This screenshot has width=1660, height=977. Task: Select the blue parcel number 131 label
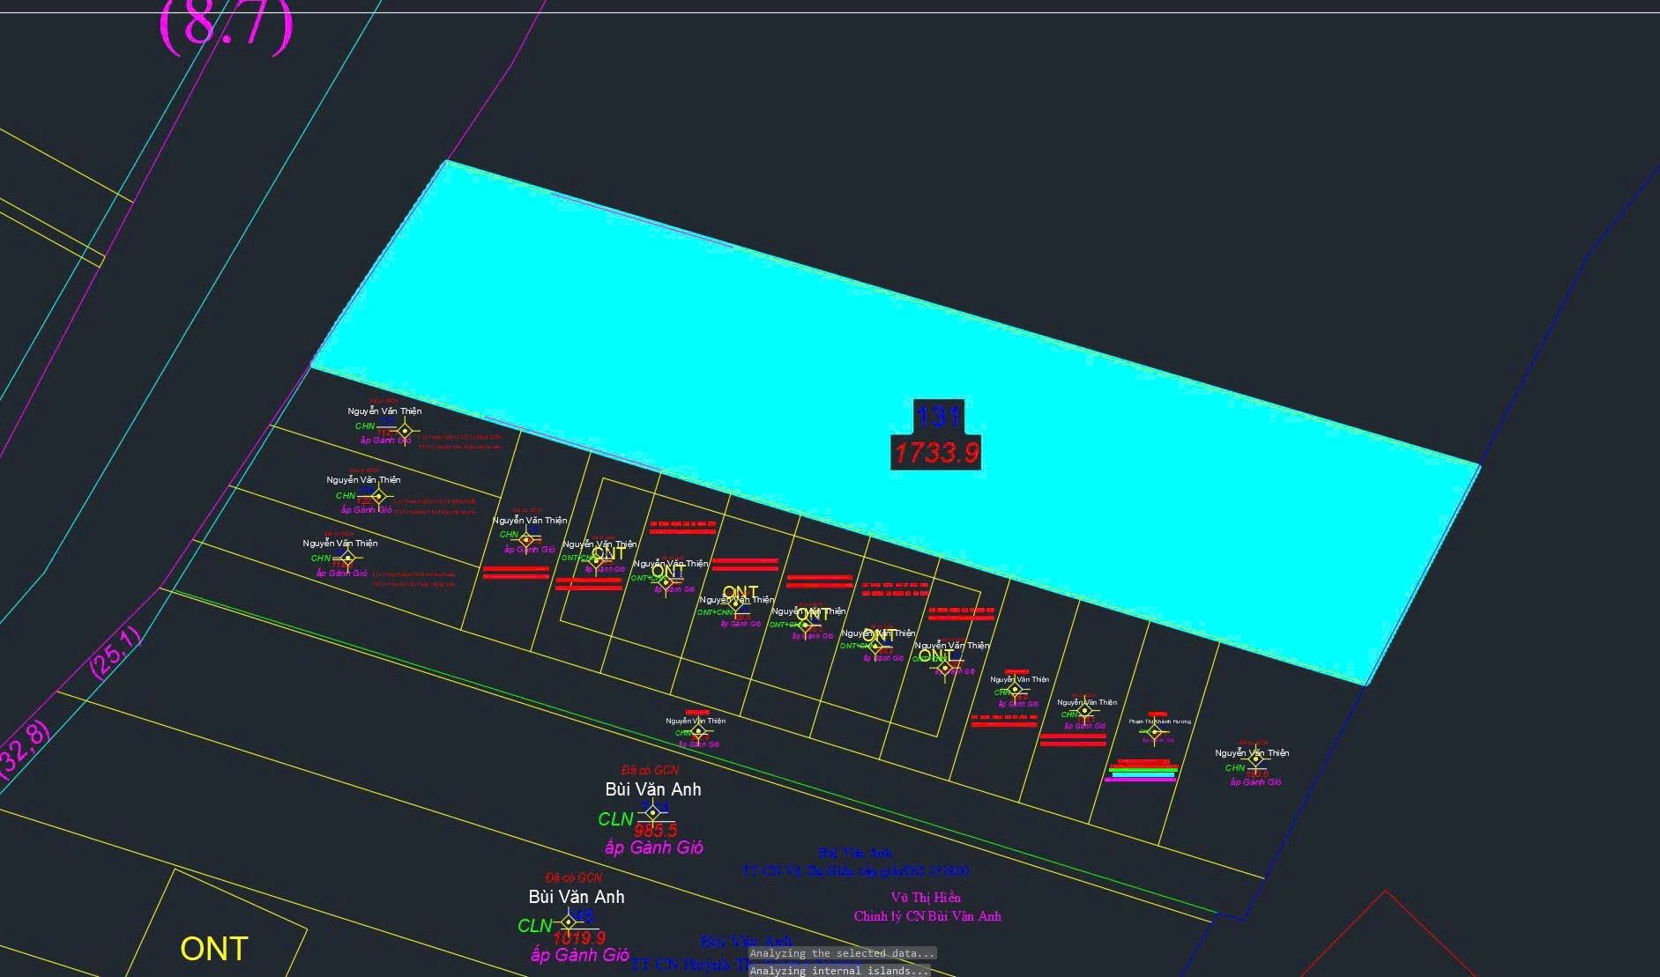(x=938, y=416)
